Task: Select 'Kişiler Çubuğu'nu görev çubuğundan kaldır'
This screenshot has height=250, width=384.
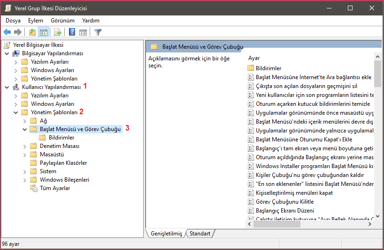Action: (310, 175)
